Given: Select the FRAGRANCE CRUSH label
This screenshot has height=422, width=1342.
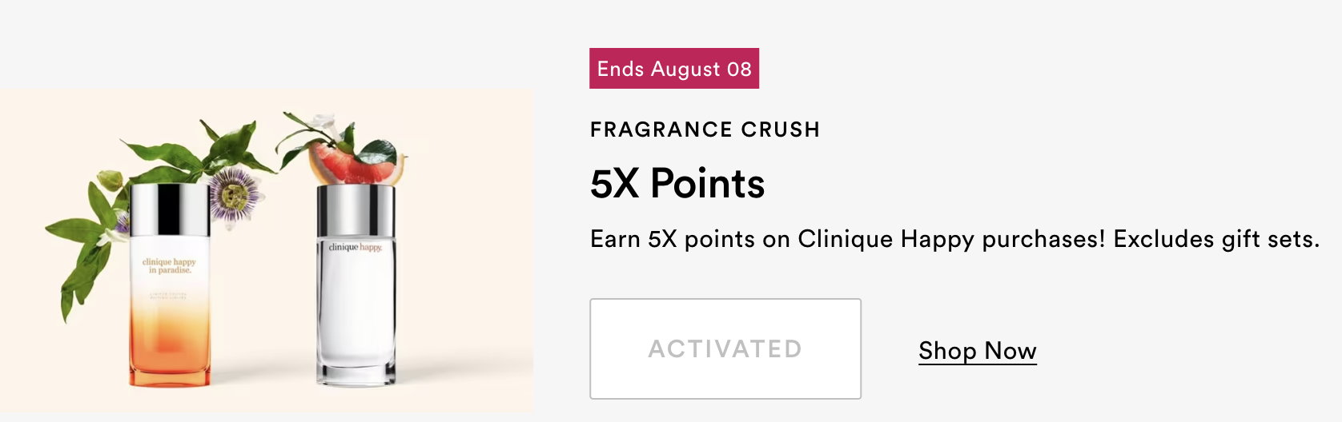Looking at the screenshot, I should point(705,129).
